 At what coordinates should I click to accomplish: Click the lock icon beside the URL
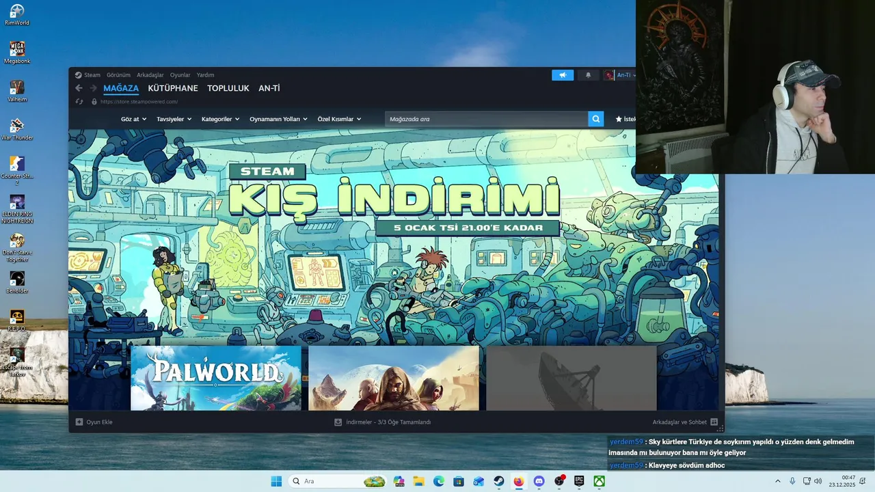[94, 102]
